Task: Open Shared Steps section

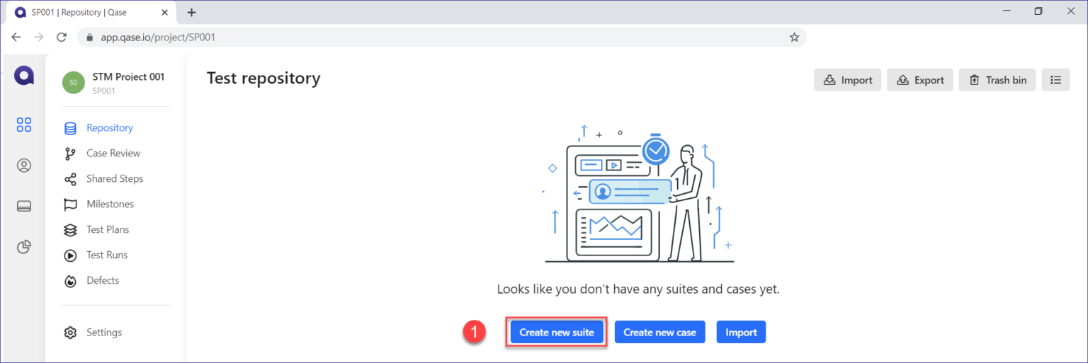Action: click(114, 179)
